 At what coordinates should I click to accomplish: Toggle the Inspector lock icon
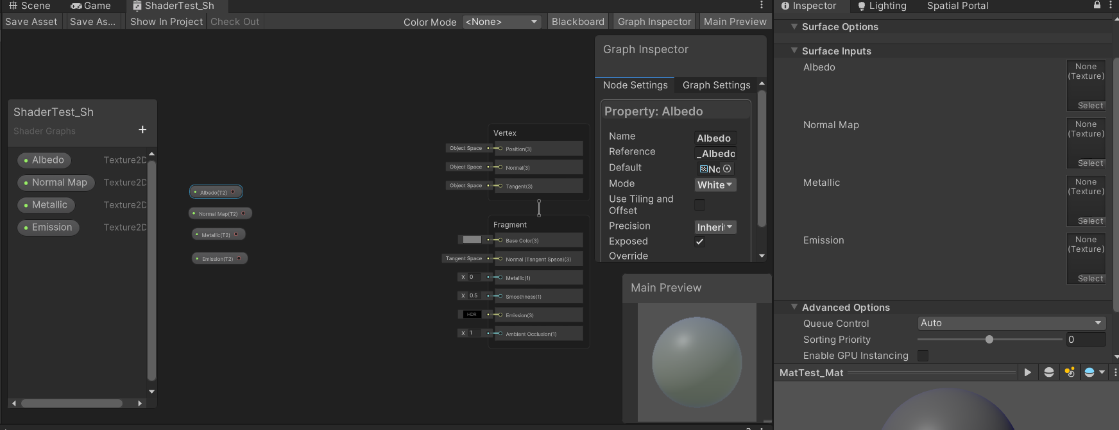point(1097,5)
